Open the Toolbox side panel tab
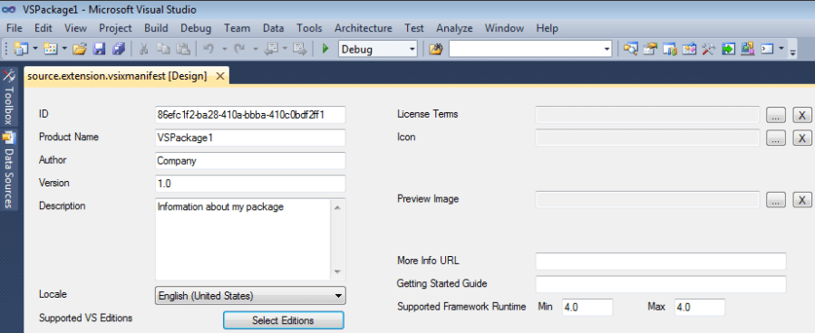 (9, 97)
